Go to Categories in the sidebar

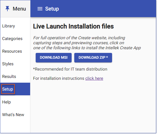[x=15, y=39]
